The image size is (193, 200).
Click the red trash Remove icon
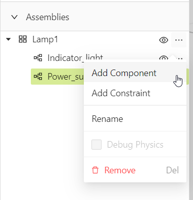(95, 170)
